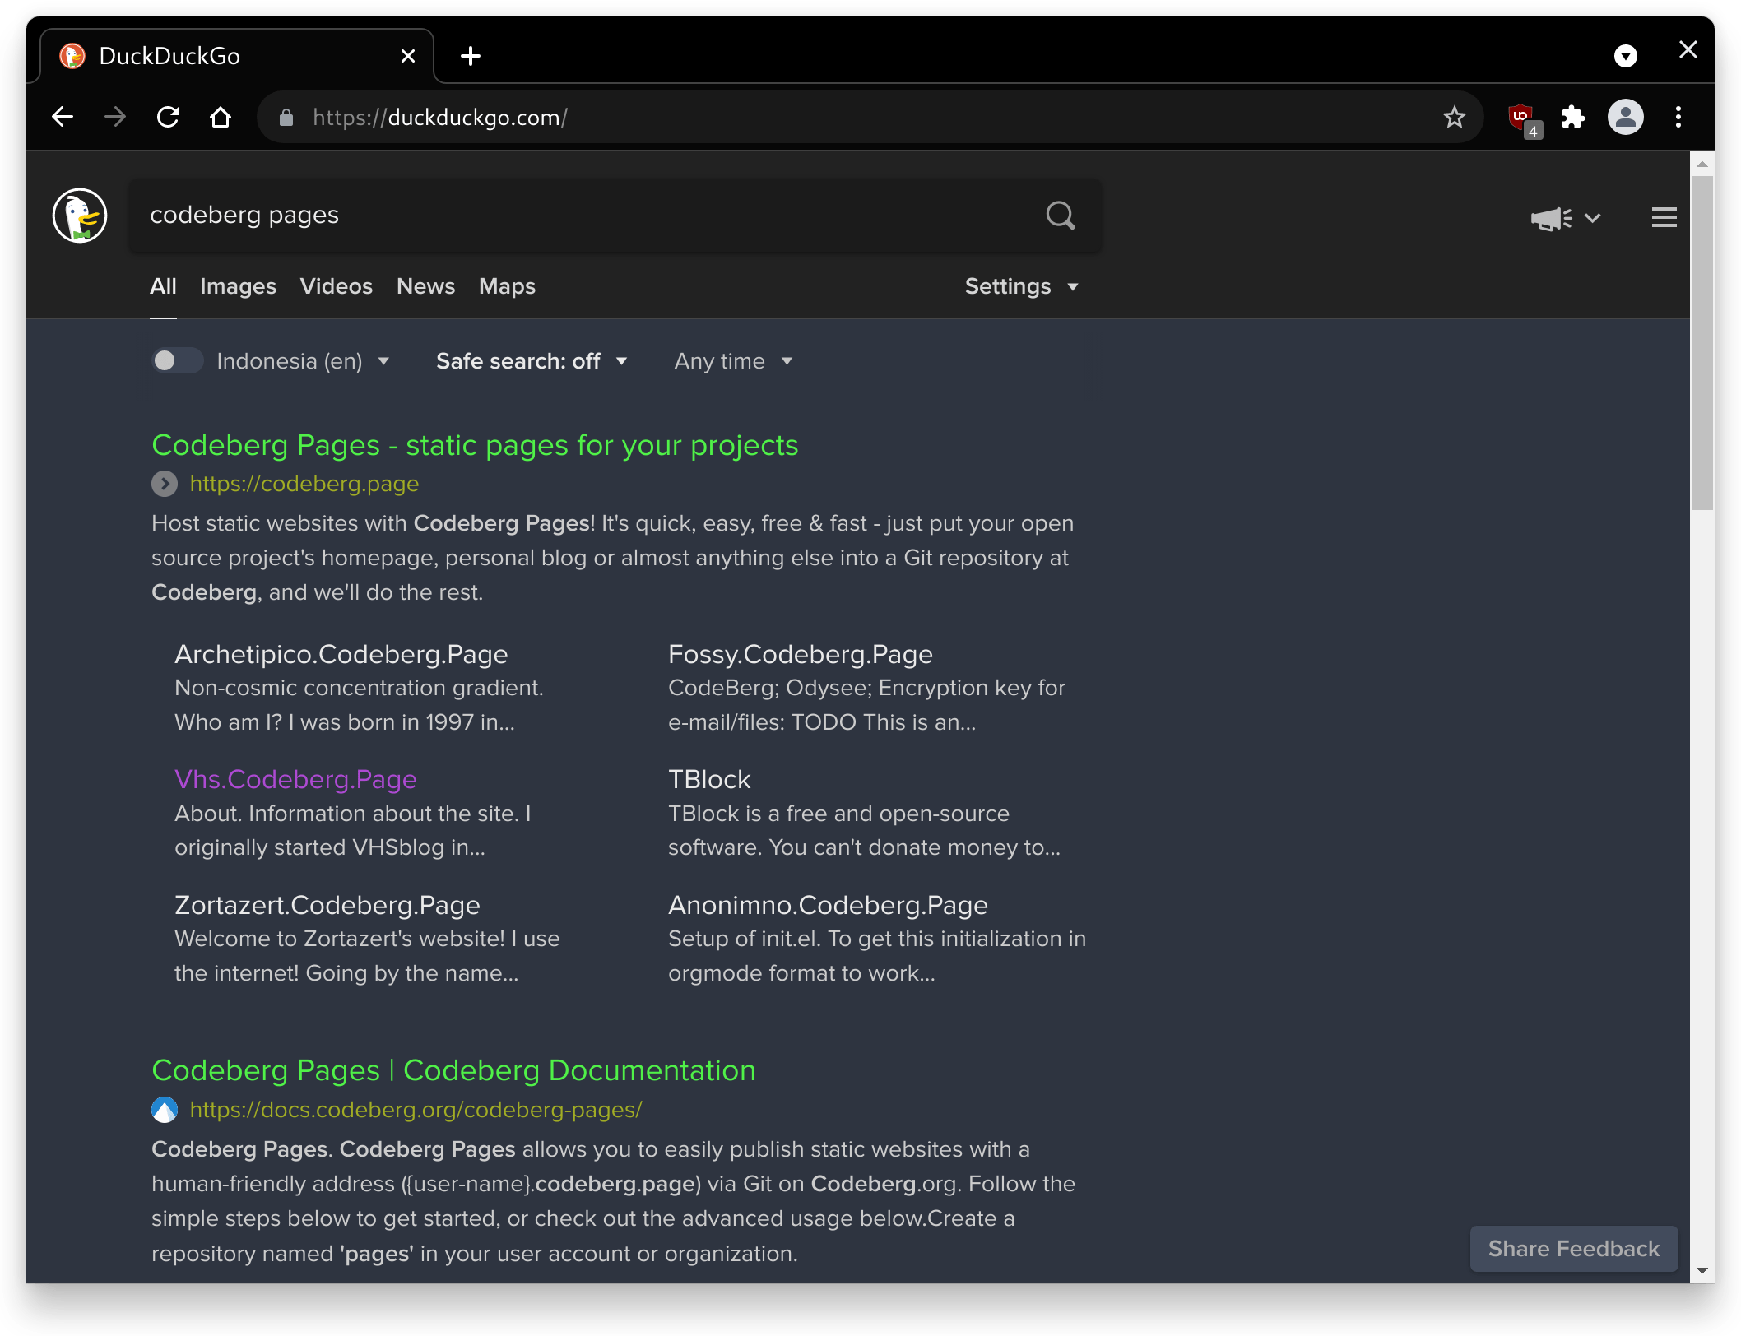Open the browser three-dot menu
This screenshot has height=1336, width=1741.
tap(1678, 118)
